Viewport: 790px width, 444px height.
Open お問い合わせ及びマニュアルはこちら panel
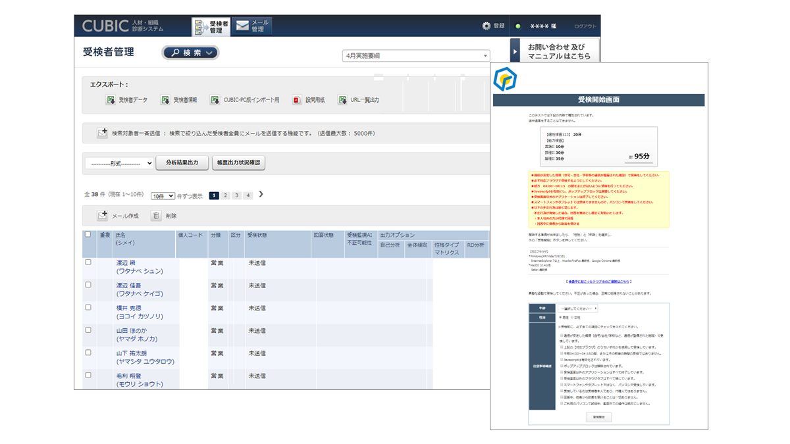click(560, 51)
